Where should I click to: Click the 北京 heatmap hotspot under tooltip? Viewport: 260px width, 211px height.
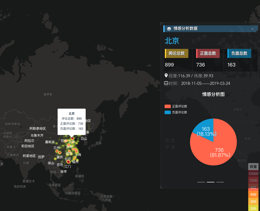72,138
